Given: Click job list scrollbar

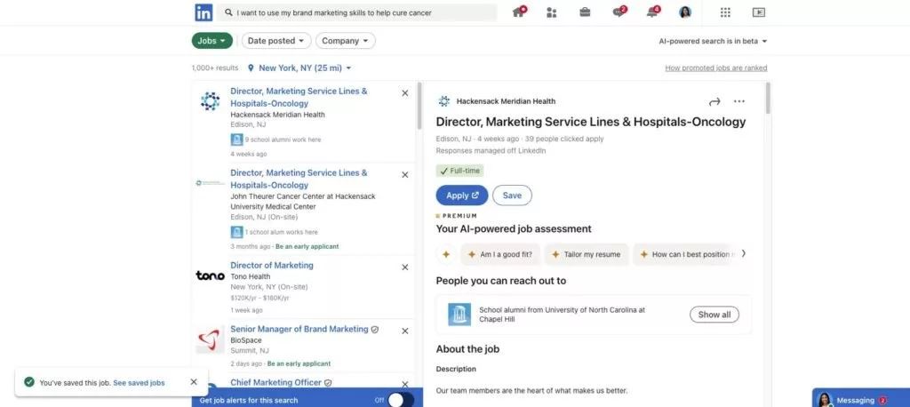Looking at the screenshot, I should click(419, 108).
